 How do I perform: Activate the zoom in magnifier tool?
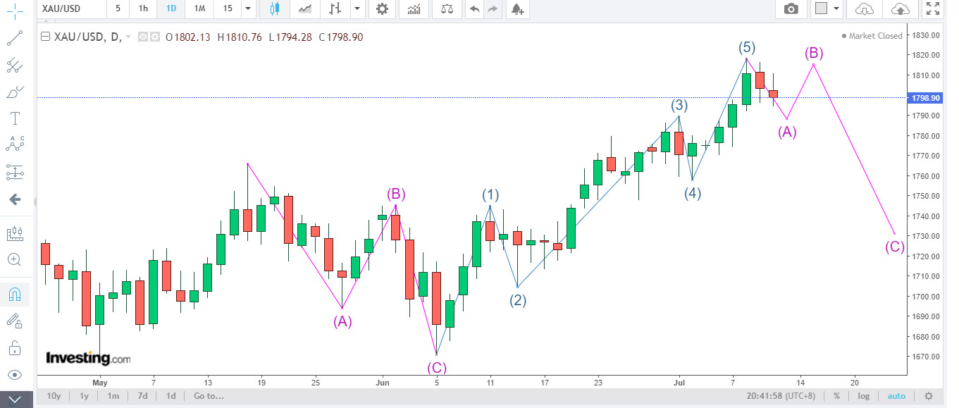[16, 259]
